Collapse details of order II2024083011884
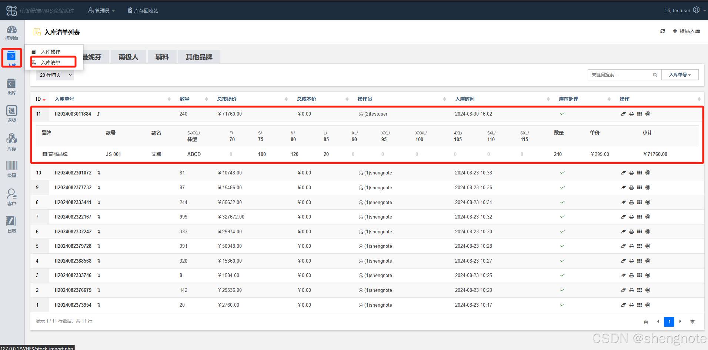 [x=98, y=114]
